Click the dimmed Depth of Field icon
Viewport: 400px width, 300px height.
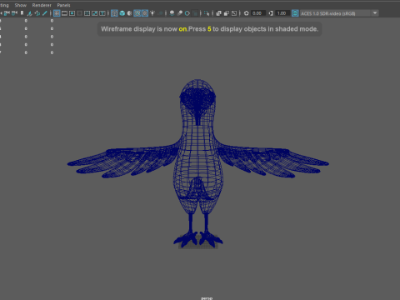pos(195,13)
